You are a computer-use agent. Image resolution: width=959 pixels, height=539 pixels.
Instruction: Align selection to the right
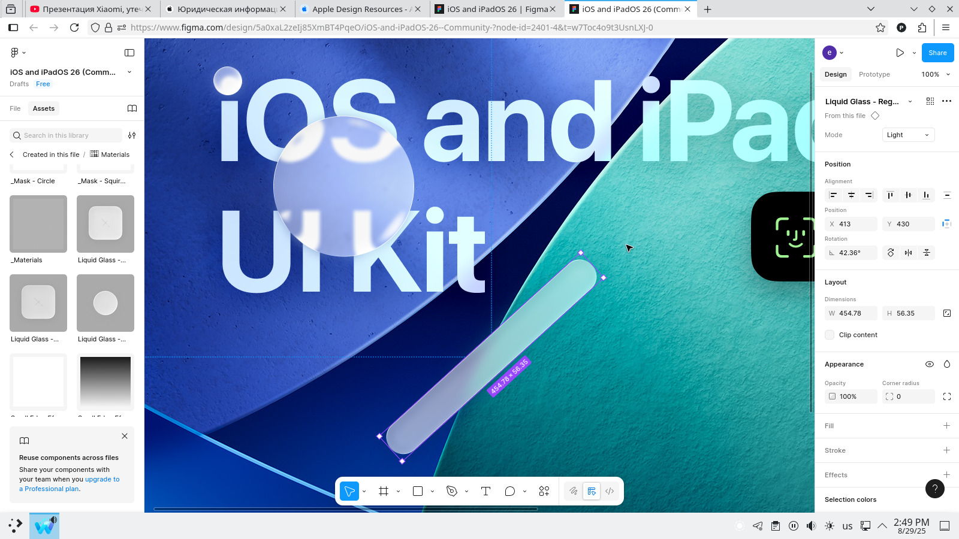click(868, 195)
